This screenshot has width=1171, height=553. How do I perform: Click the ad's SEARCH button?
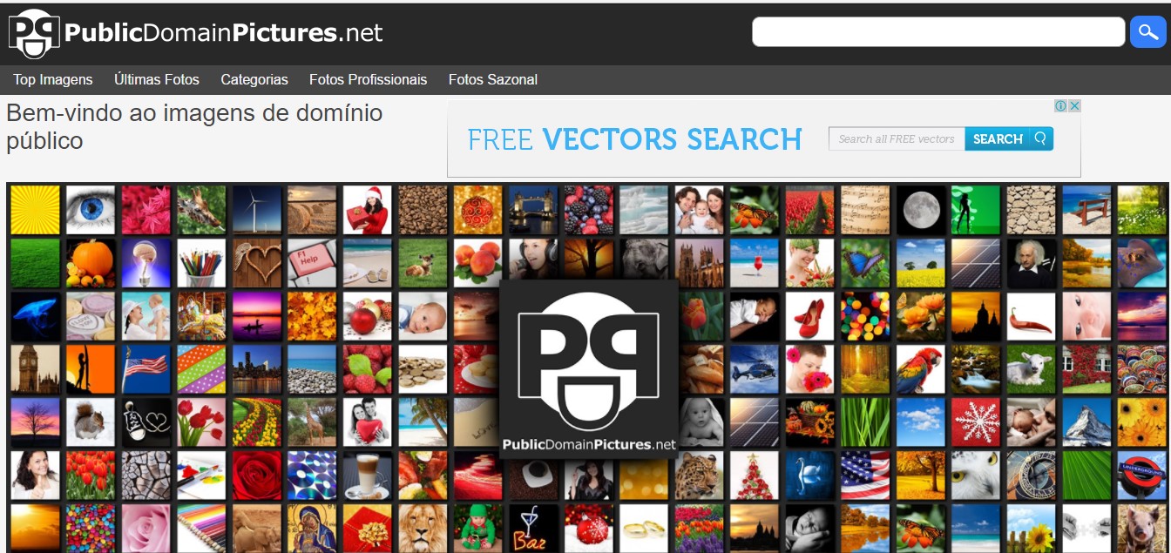(1009, 138)
